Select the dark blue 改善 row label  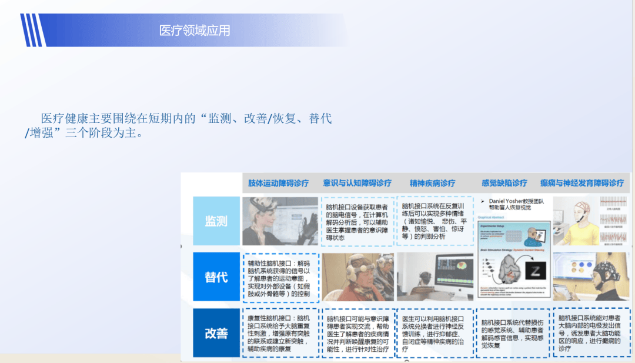pos(216,332)
